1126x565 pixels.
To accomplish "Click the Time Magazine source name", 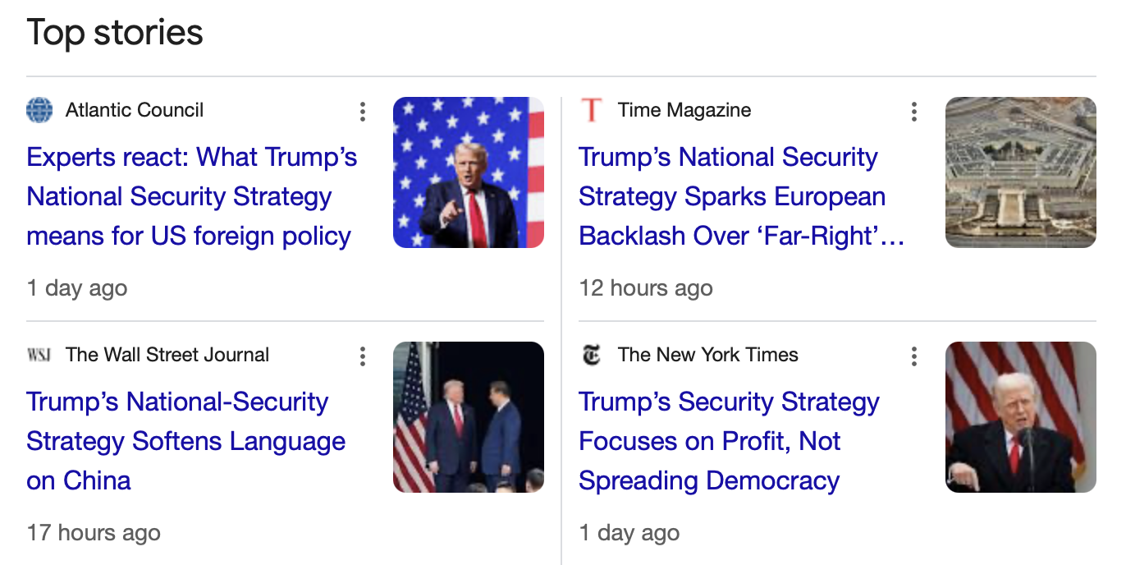I will [x=684, y=110].
